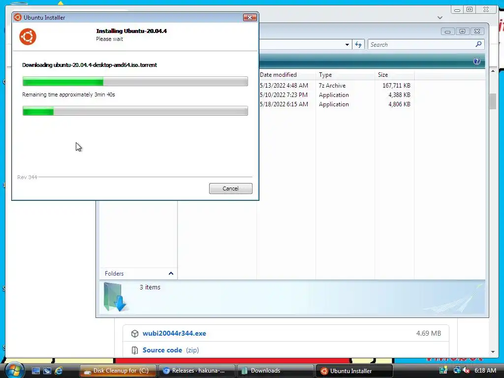Open the address bar history dropdown
The image size is (504, 378).
click(347, 45)
